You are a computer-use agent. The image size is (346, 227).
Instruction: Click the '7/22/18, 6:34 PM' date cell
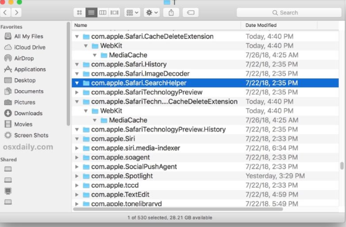(x=272, y=148)
